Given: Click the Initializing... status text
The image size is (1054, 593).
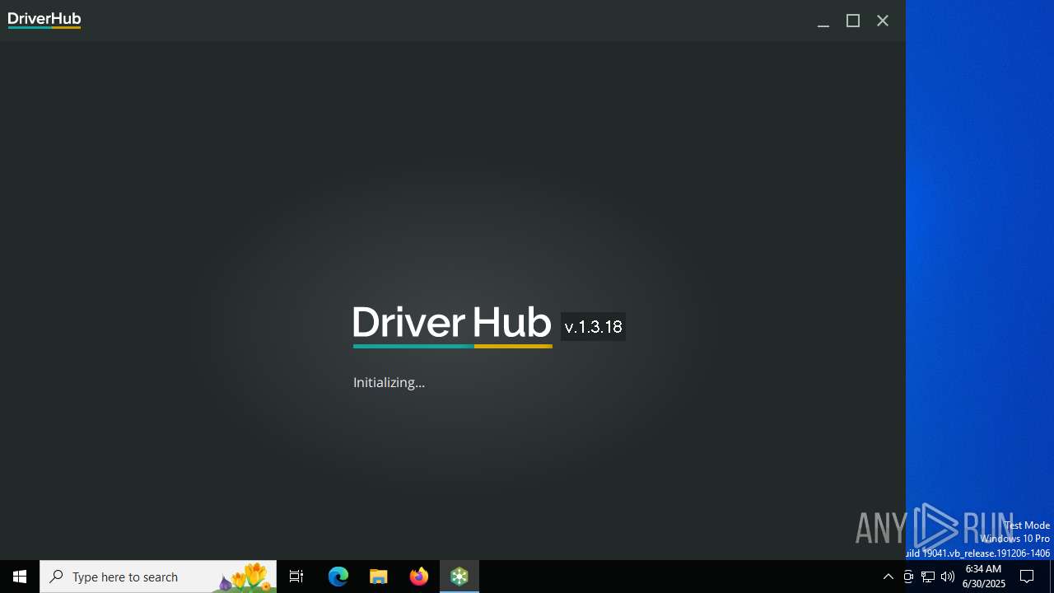Looking at the screenshot, I should pos(389,382).
